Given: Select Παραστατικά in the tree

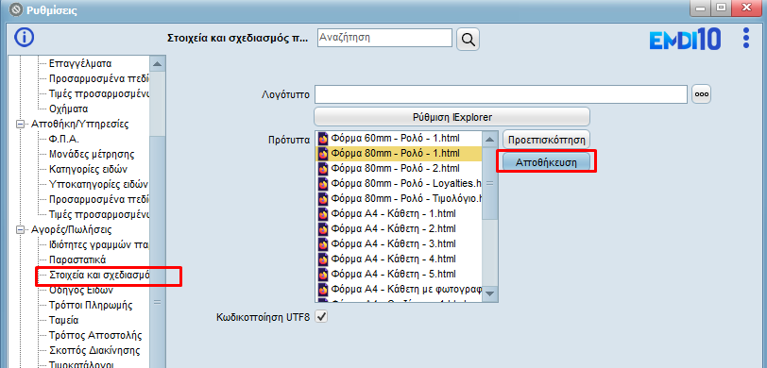Looking at the screenshot, I should pyautogui.click(x=77, y=259).
